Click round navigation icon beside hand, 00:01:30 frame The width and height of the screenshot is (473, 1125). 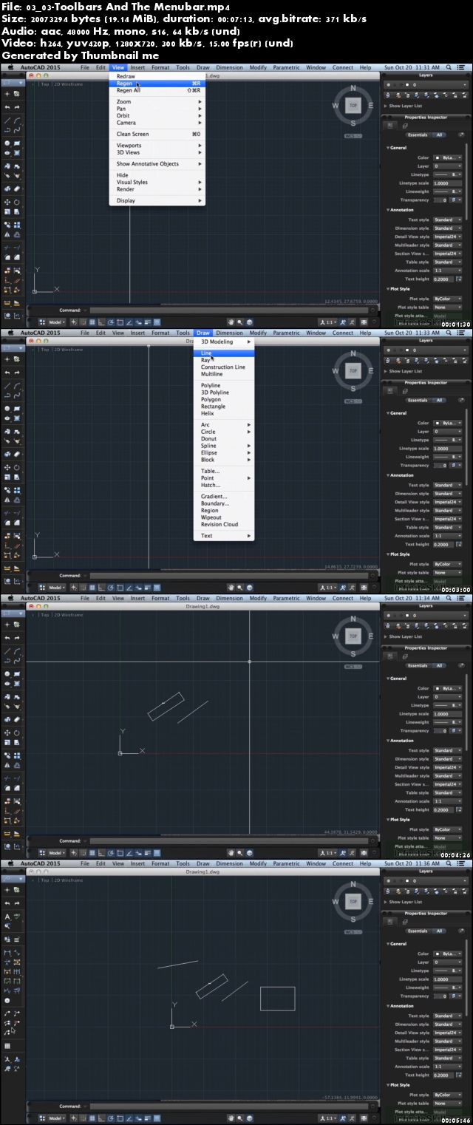tap(248, 322)
